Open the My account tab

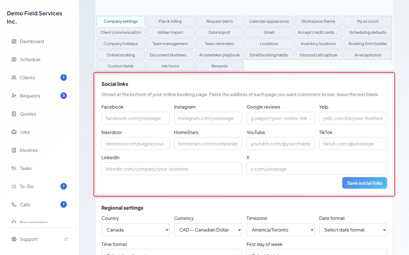click(368, 21)
